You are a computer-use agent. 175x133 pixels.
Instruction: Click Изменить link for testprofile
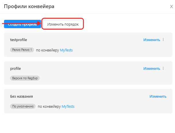(x=152, y=40)
